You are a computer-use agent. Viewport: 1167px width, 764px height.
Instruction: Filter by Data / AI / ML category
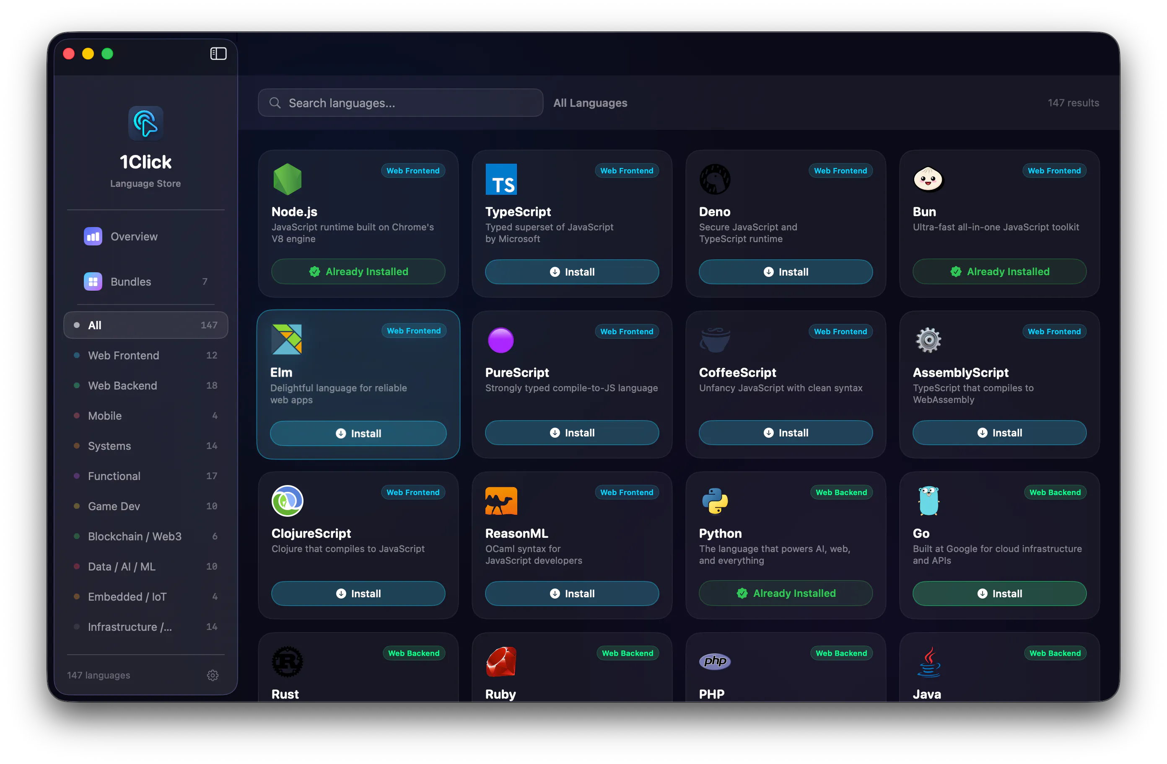pyautogui.click(x=145, y=566)
